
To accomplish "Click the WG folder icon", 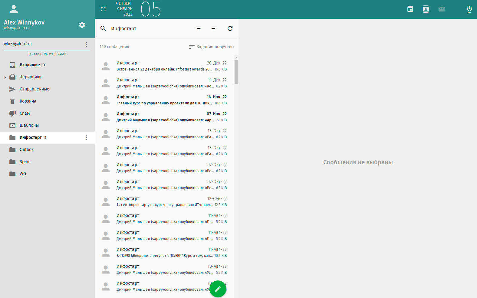I will pyautogui.click(x=12, y=174).
